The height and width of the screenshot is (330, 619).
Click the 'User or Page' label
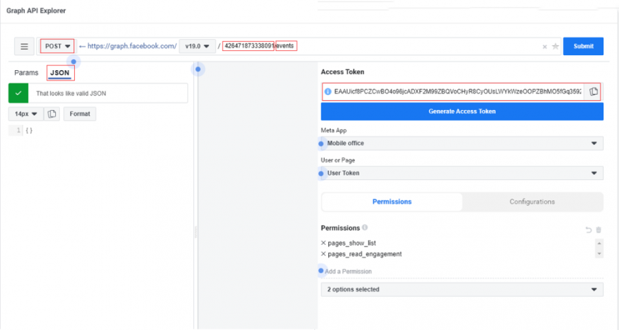point(338,160)
